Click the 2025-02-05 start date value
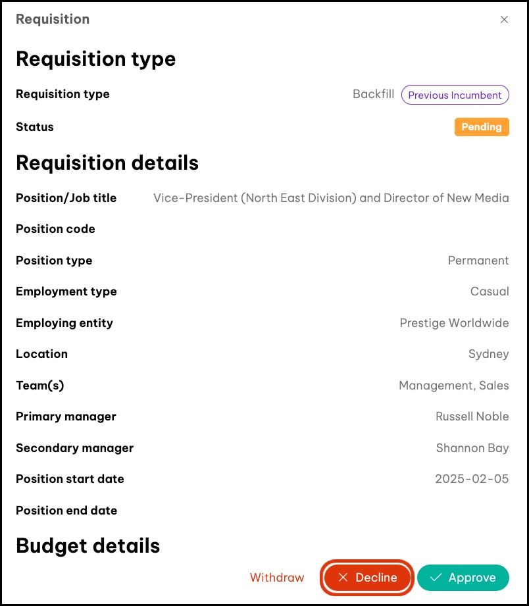 pos(472,479)
